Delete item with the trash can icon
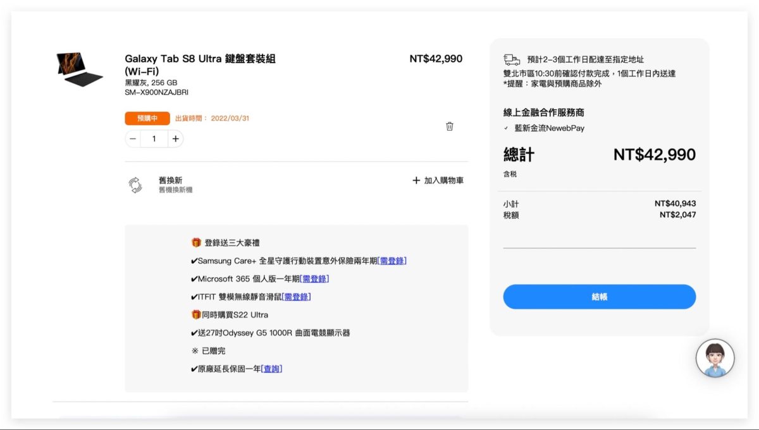 point(450,126)
